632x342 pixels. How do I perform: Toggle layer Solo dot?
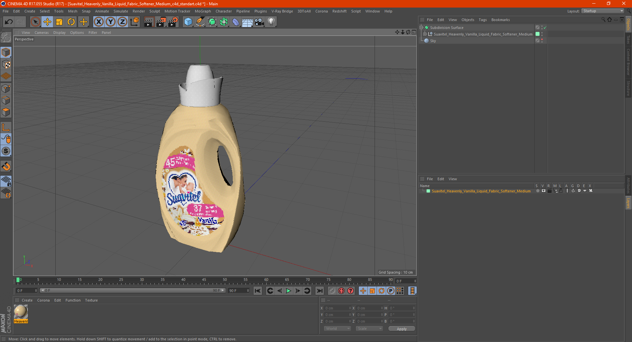click(538, 191)
